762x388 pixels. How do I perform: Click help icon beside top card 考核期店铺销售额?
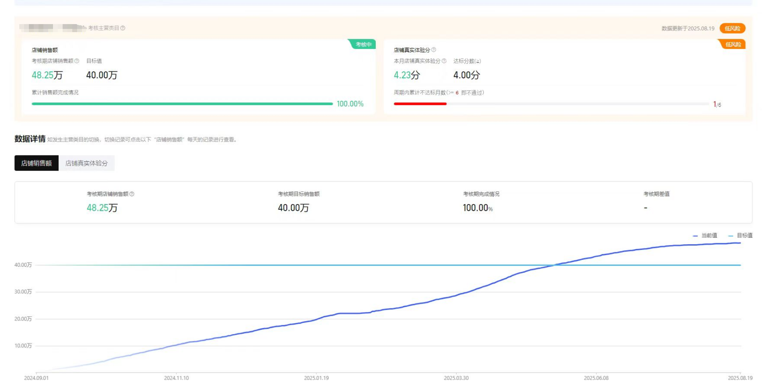[77, 61]
